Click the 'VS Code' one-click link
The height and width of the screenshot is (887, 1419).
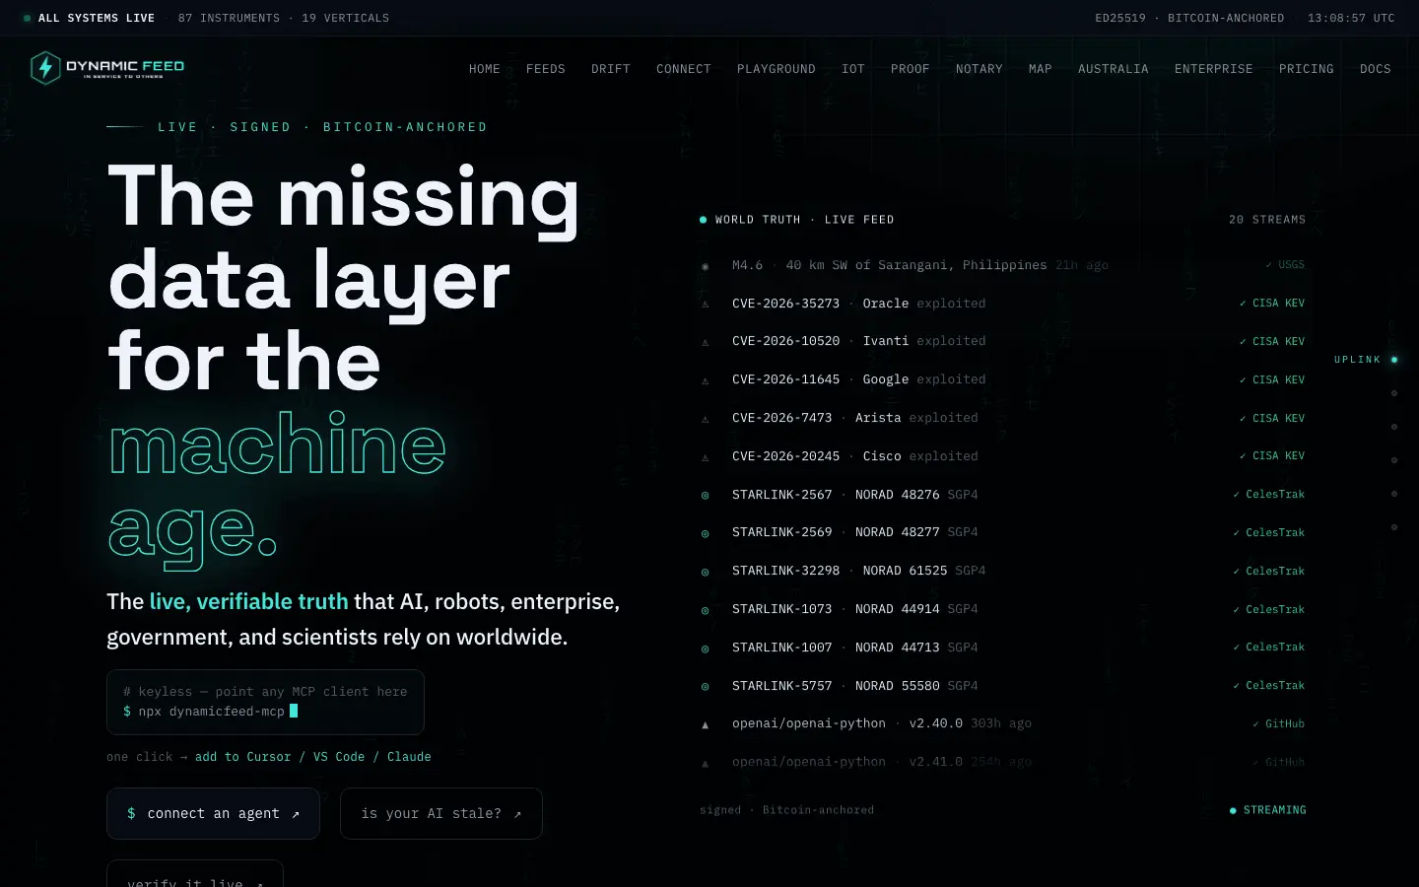tap(339, 757)
